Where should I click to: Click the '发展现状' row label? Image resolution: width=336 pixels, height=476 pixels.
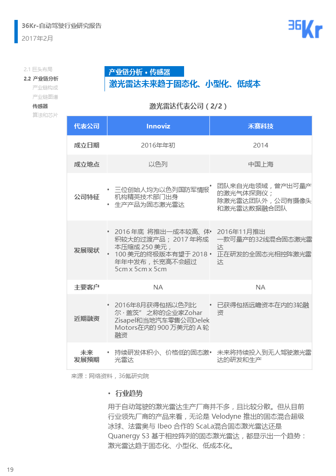[x=87, y=250]
